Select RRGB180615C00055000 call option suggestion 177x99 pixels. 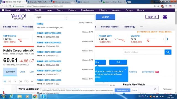[x=64, y=82]
